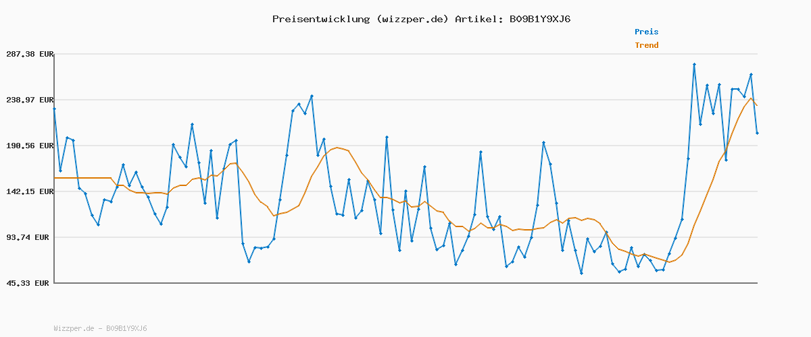Click the 142.15 EUR axis label
Viewport: 811px width, 337px height.
(28, 191)
